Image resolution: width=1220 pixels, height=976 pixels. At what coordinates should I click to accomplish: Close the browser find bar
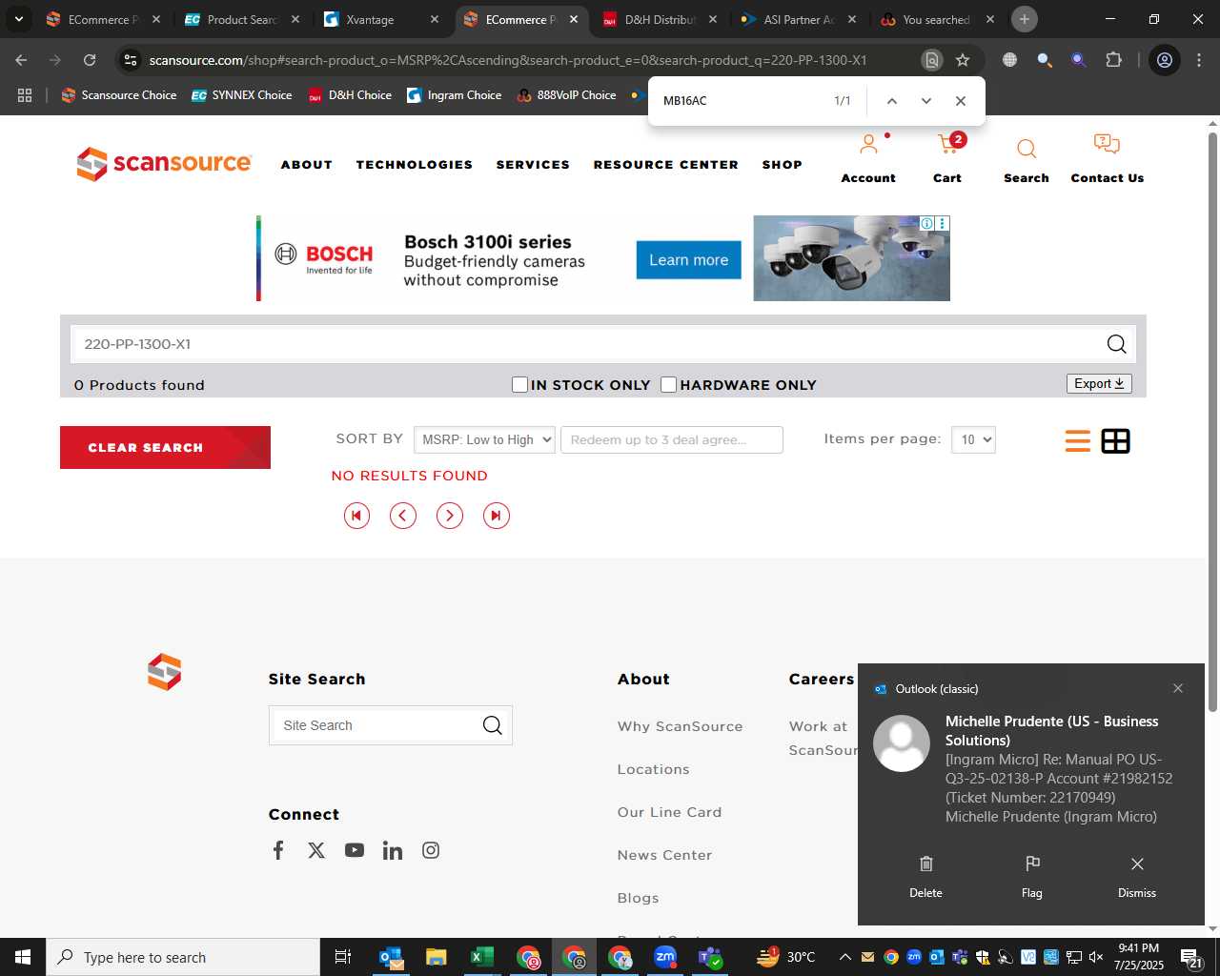point(961,101)
